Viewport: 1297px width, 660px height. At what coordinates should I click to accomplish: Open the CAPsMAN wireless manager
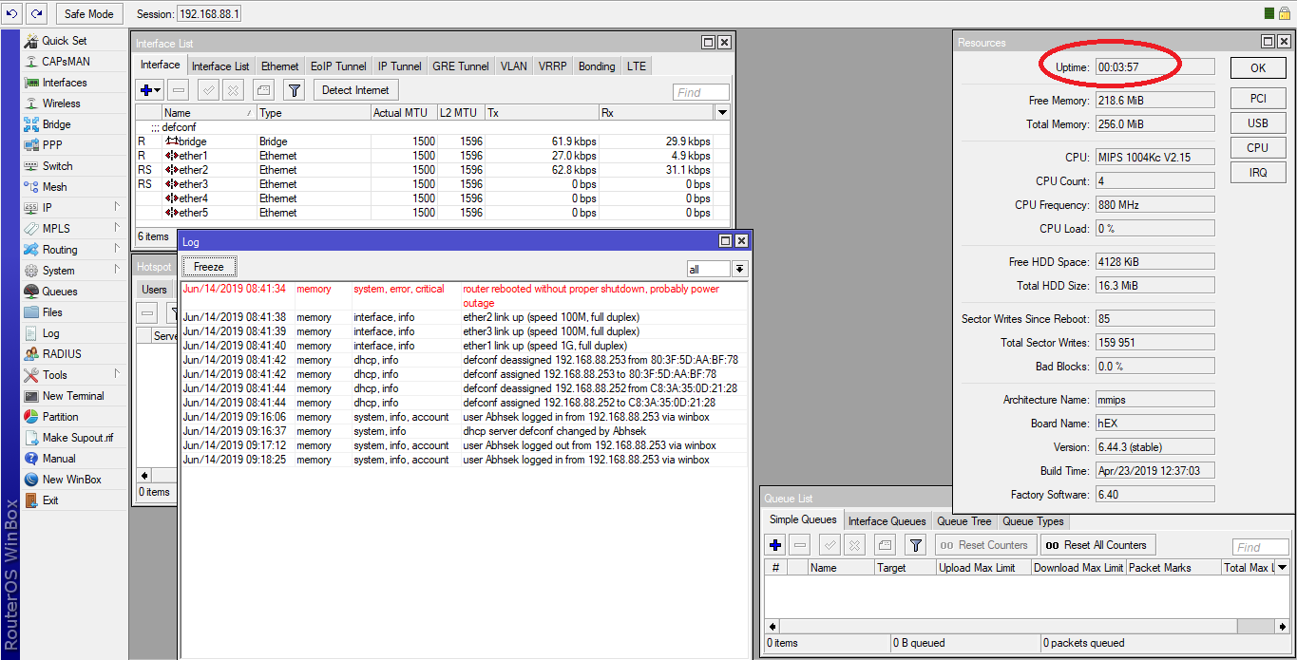point(63,61)
